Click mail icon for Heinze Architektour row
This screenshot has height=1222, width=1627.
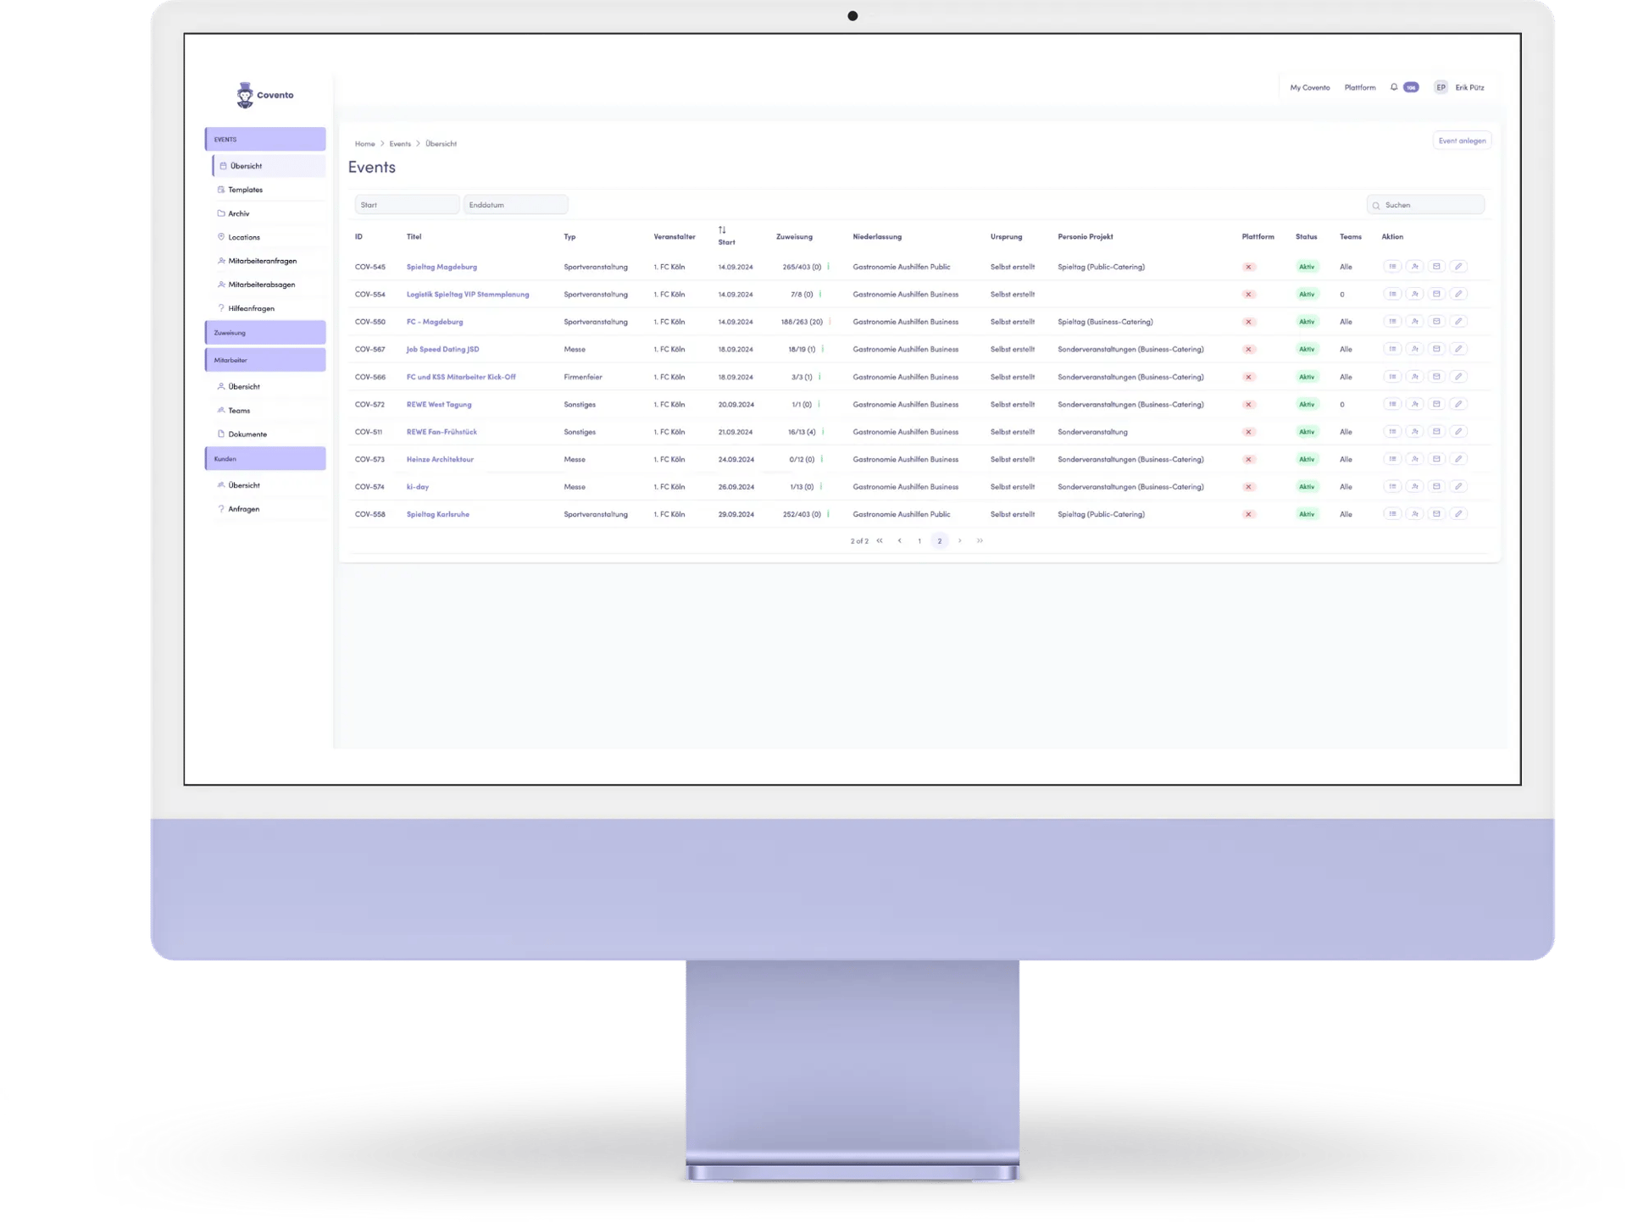(1436, 459)
